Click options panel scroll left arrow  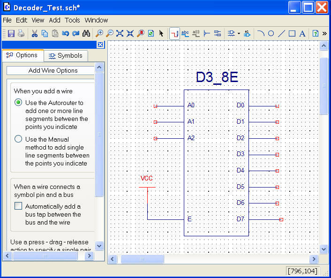pyautogui.click(x=8, y=256)
